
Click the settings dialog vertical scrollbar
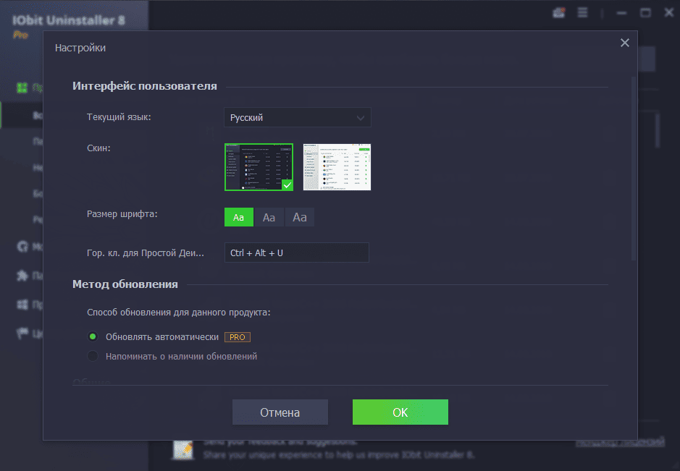pos(634,169)
